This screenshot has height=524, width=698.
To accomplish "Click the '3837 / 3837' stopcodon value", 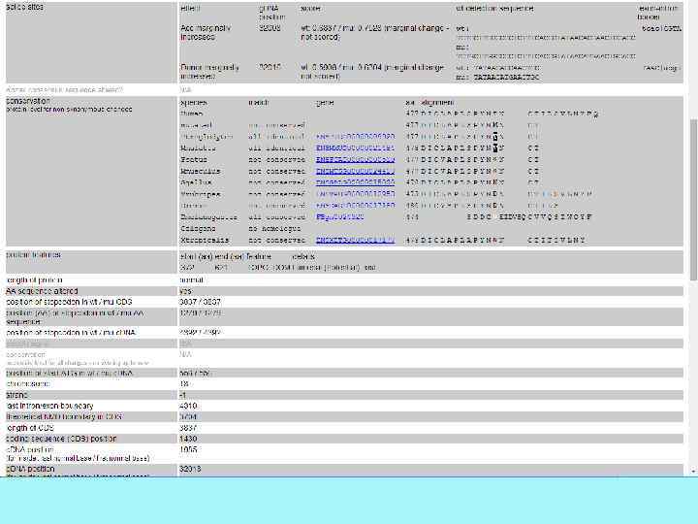I will coord(200,302).
